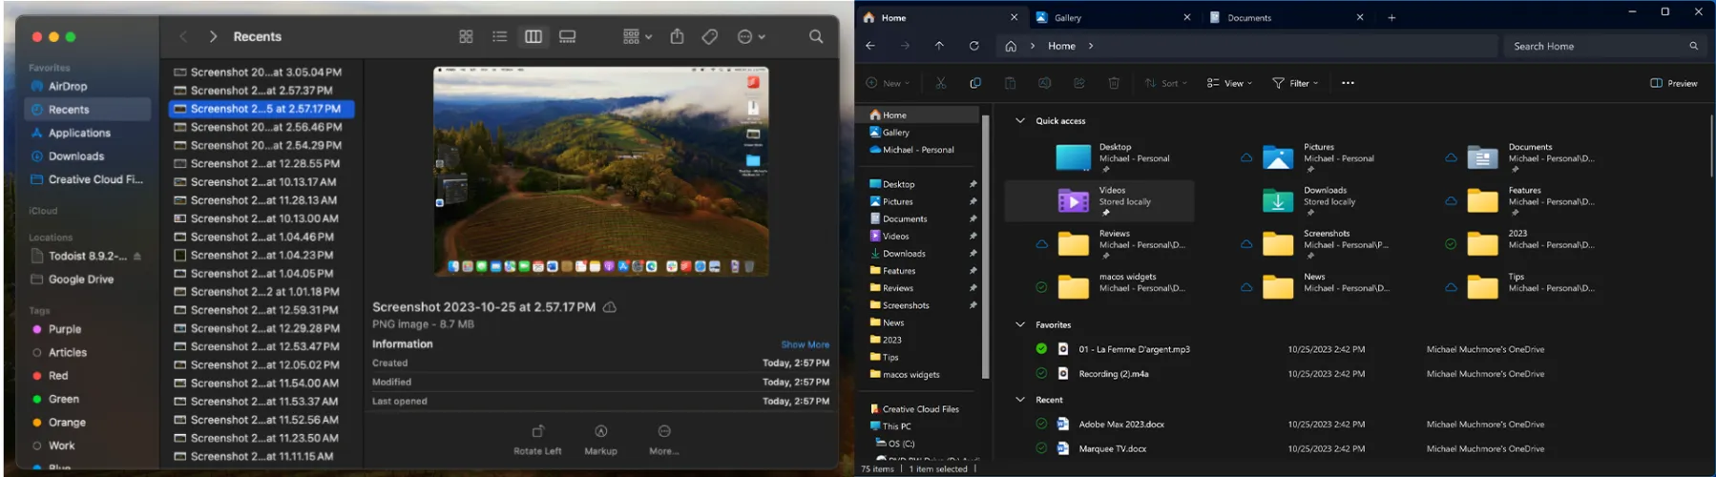The height and width of the screenshot is (477, 1716).
Task: Switch Finder to gallery view
Action: [x=568, y=36]
